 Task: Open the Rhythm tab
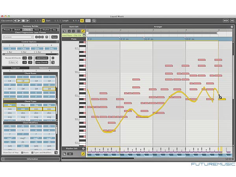pyautogui.click(x=46, y=29)
